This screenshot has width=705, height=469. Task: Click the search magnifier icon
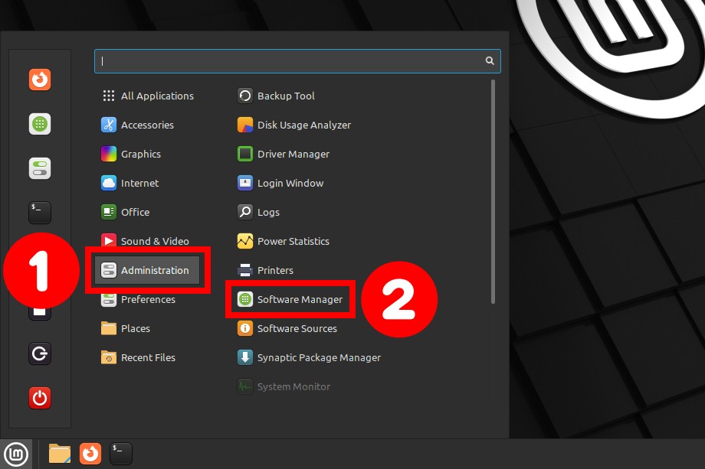click(x=490, y=60)
